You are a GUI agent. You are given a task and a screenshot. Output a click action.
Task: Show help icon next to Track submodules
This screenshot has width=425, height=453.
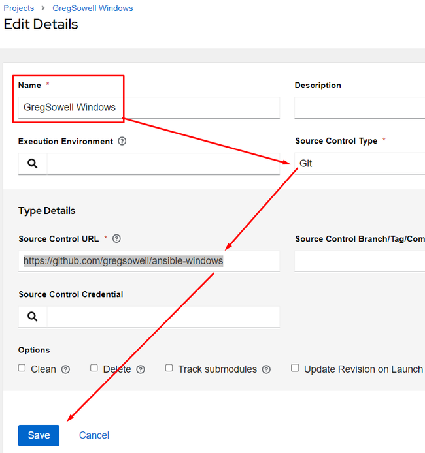click(x=266, y=369)
